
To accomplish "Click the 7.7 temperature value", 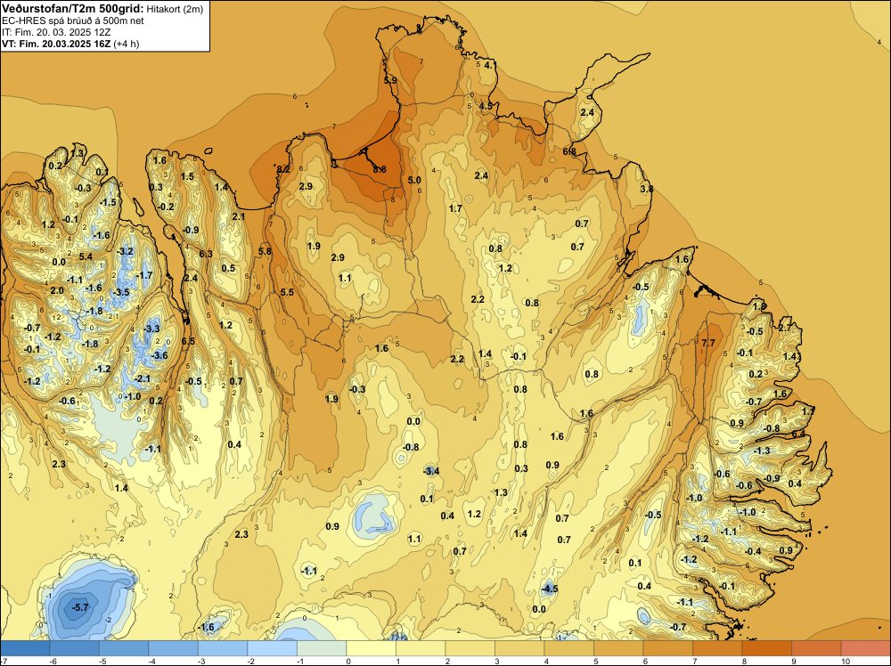I will 708,343.
